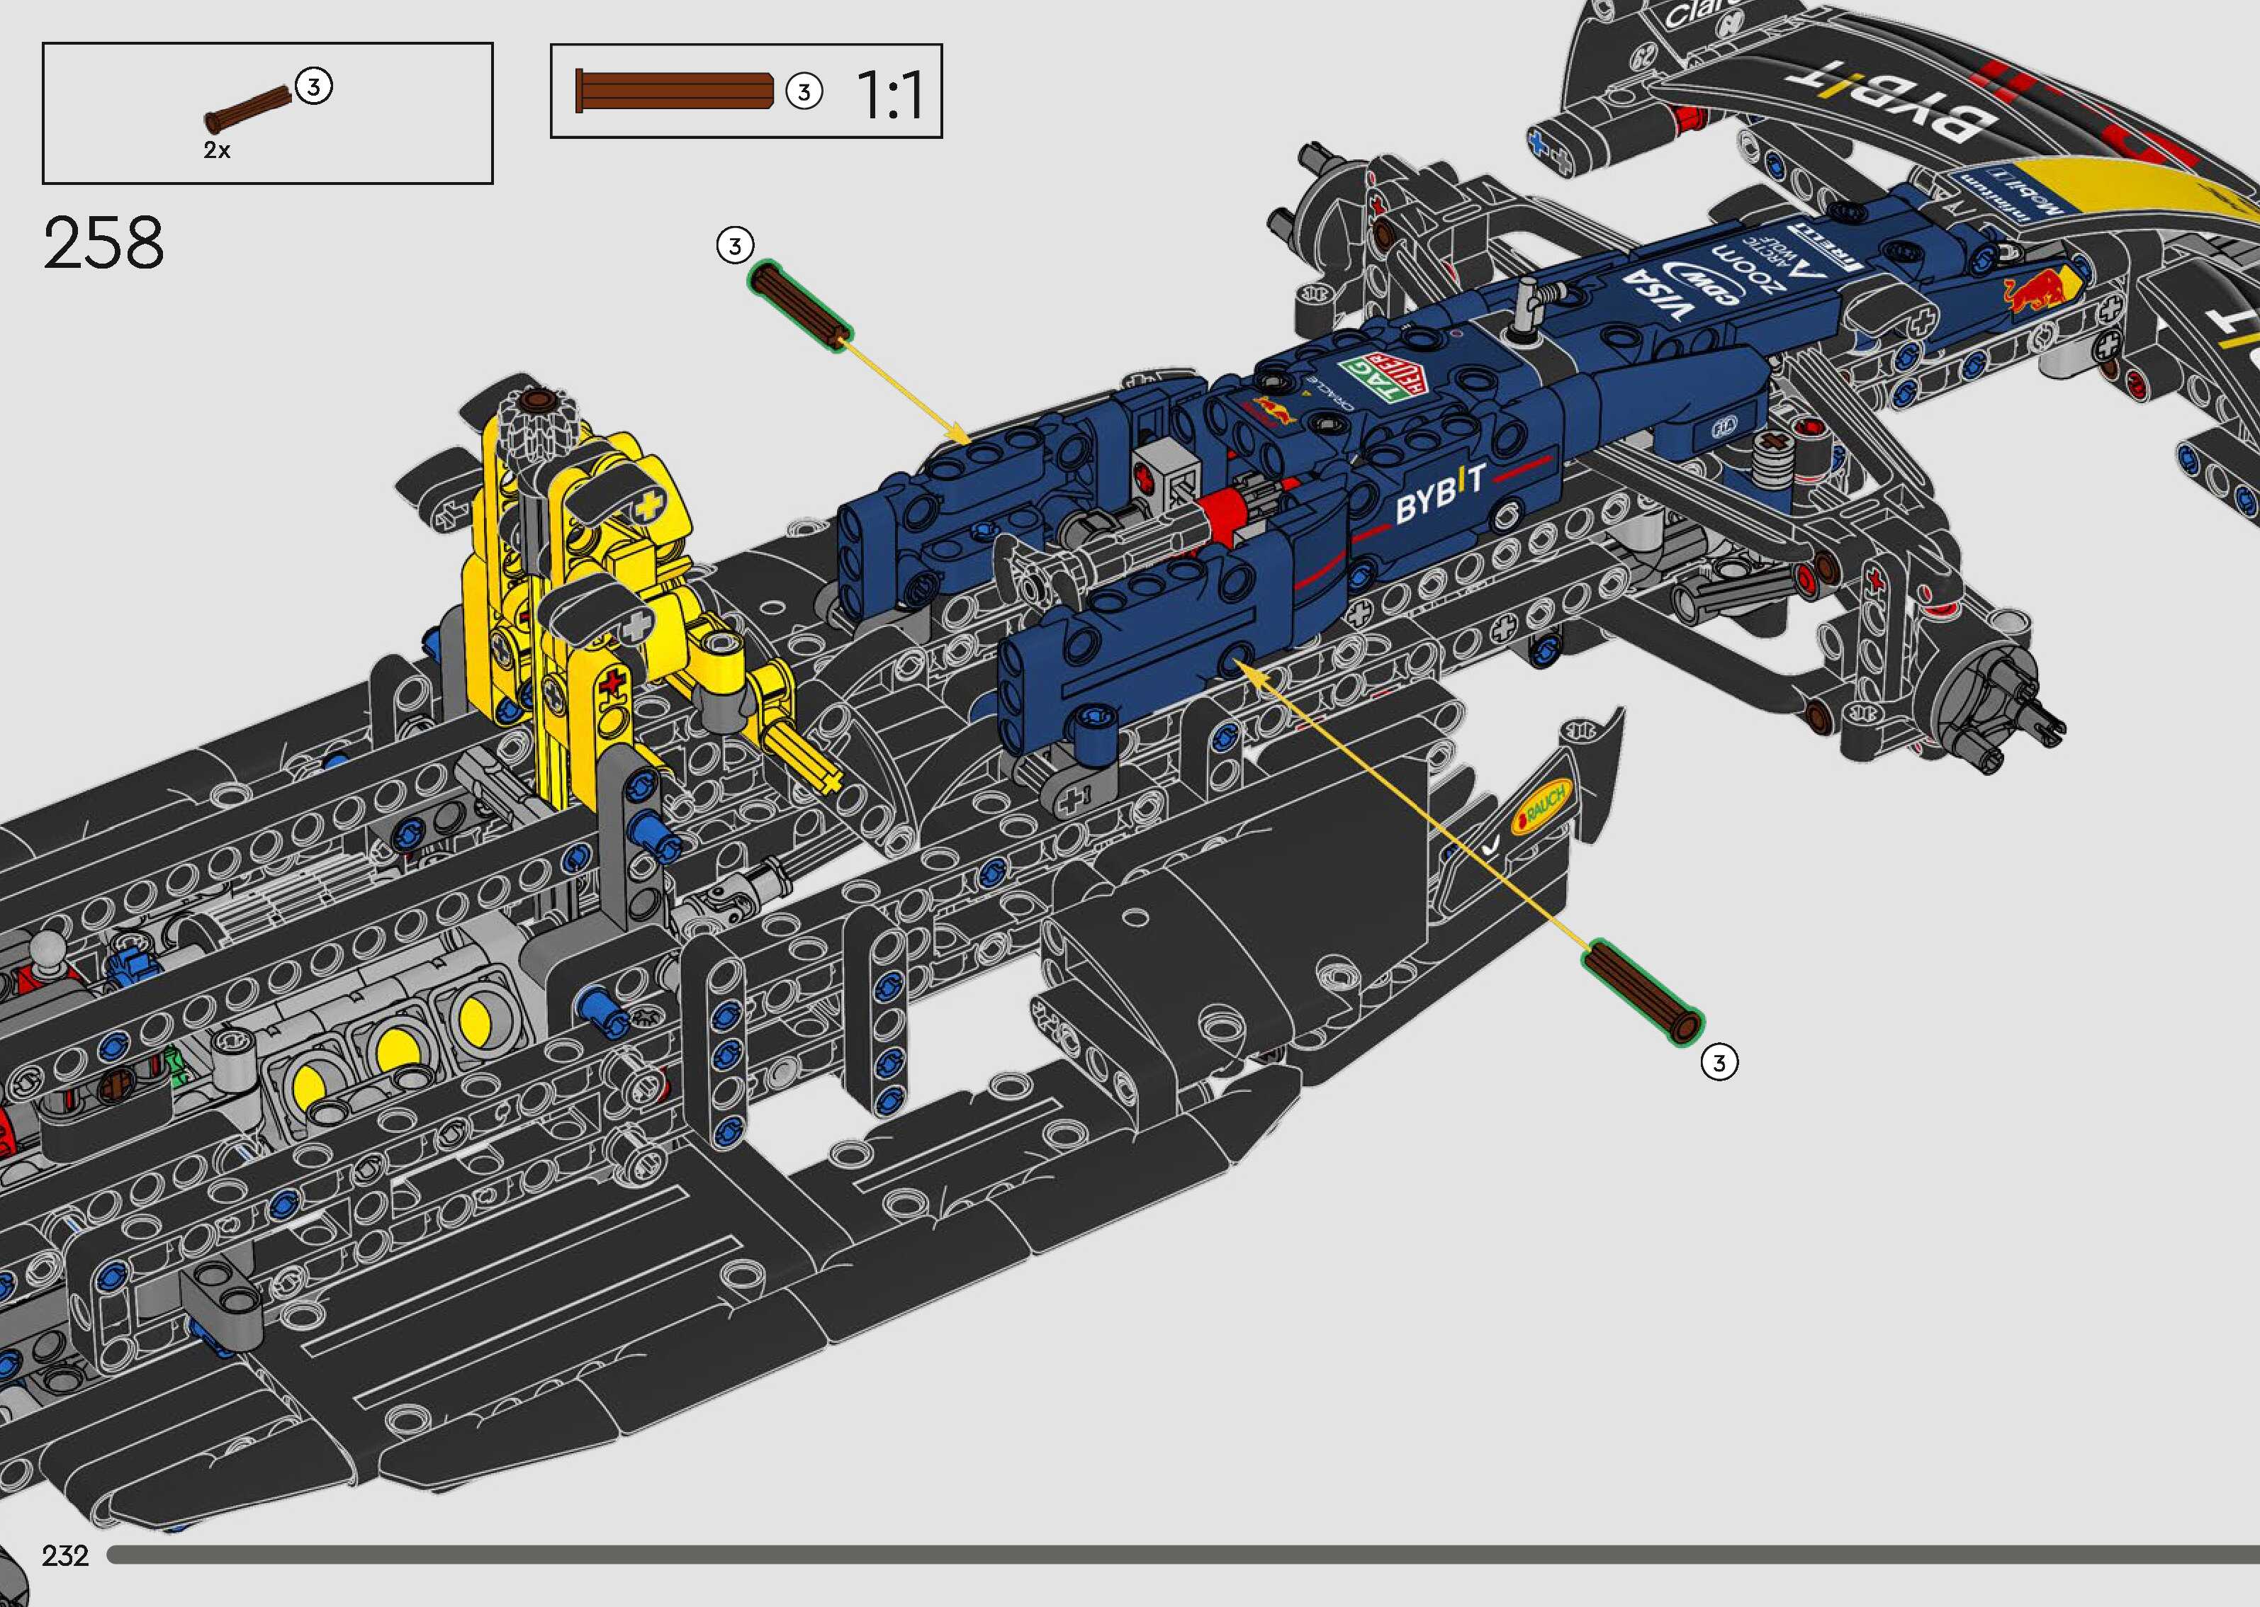
Task: Click the white BYBIT logo on blue panel
Action: (x=1441, y=494)
